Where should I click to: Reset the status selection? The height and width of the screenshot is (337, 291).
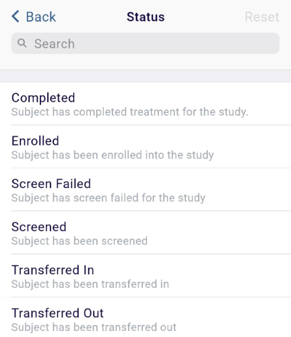pos(262,17)
